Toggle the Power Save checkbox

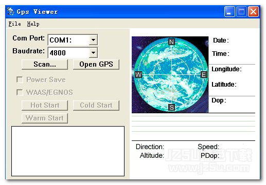20,79
